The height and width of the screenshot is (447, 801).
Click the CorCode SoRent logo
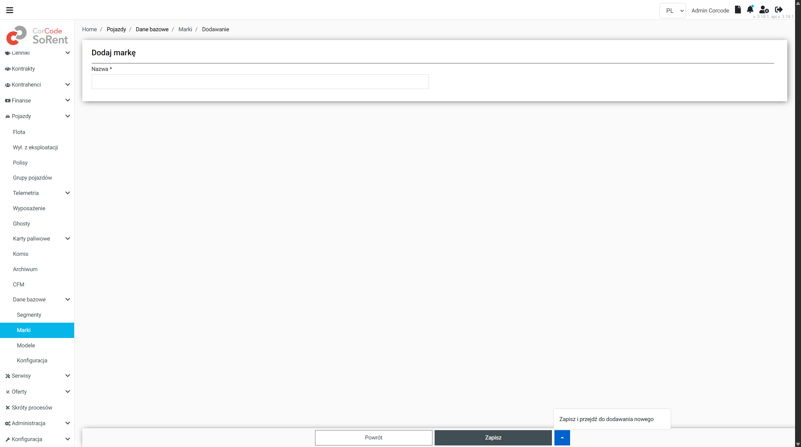pyautogui.click(x=37, y=35)
